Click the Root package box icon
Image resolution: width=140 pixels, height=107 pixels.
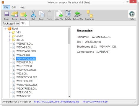click(x=9, y=29)
